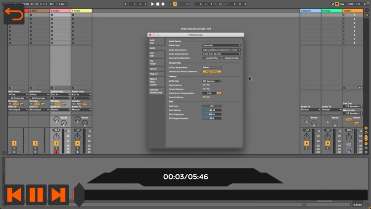Open the Driver Type CoreAudio dropdown
The height and width of the screenshot is (209, 371).
pos(221,45)
